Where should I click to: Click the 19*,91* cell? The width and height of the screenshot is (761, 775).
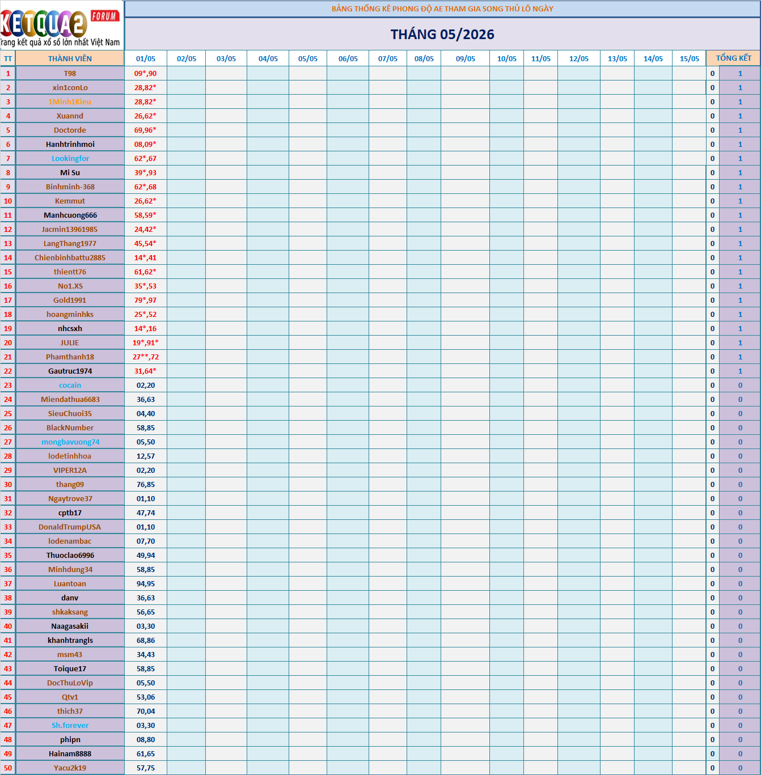tap(146, 342)
